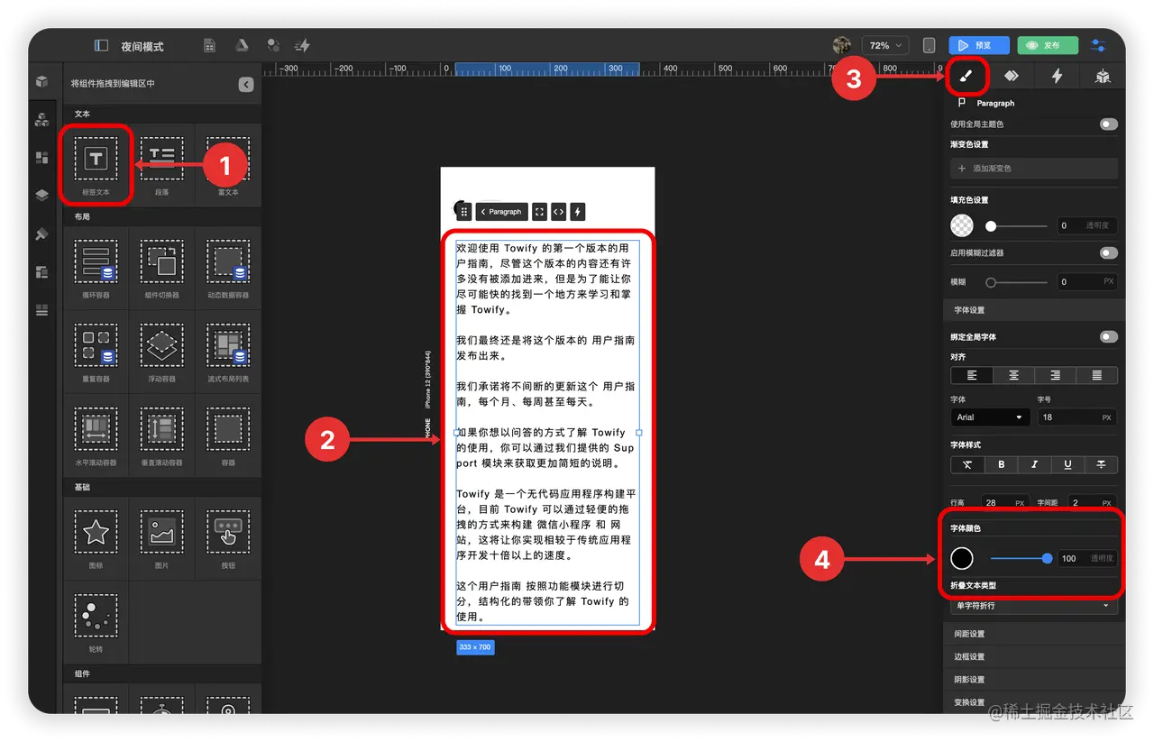Pick the 浮动容器 floating container component

(161, 352)
